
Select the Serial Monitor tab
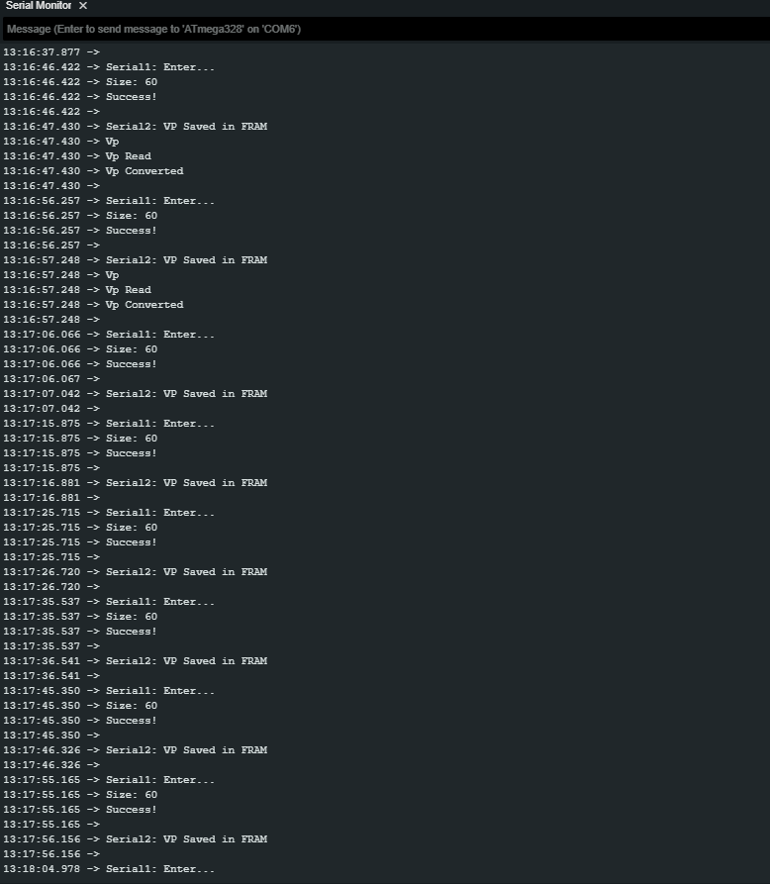point(38,6)
